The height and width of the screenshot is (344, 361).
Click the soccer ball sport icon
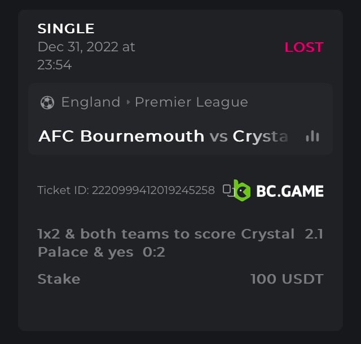(x=47, y=102)
